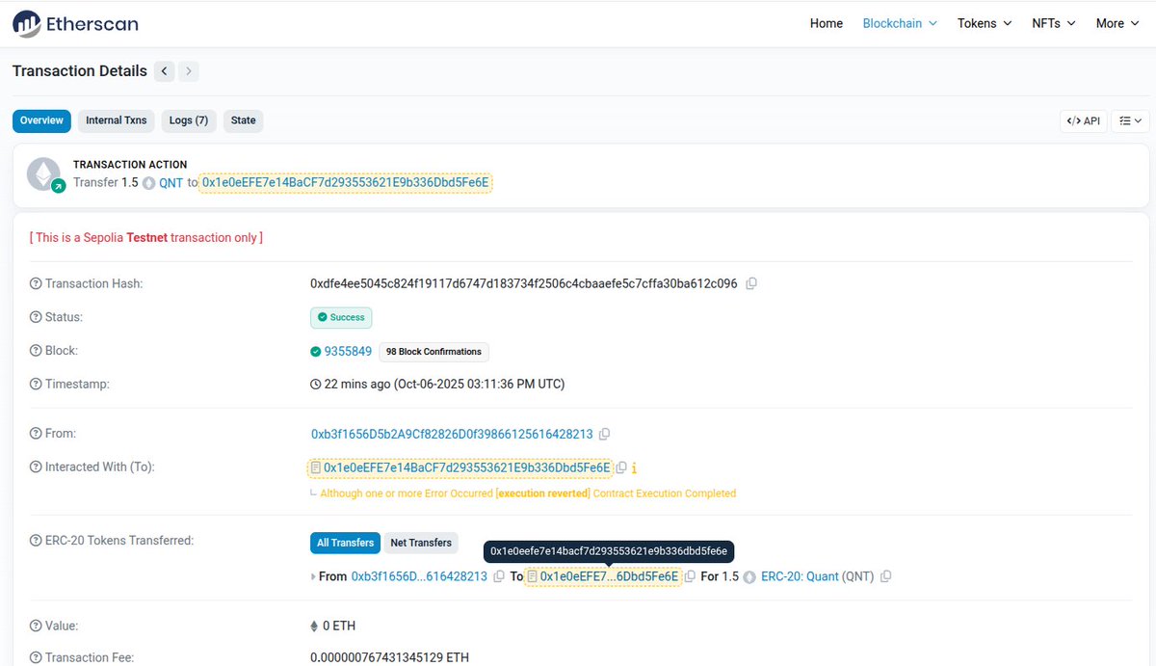Open the Blockchain menu
1156x666 pixels.
(900, 23)
